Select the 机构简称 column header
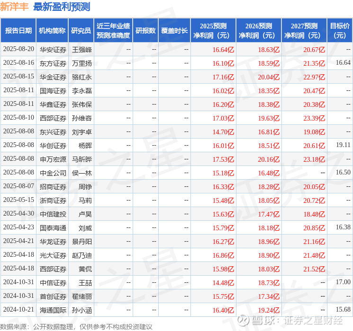Viewport: 353px width, 331px height. 52,31
